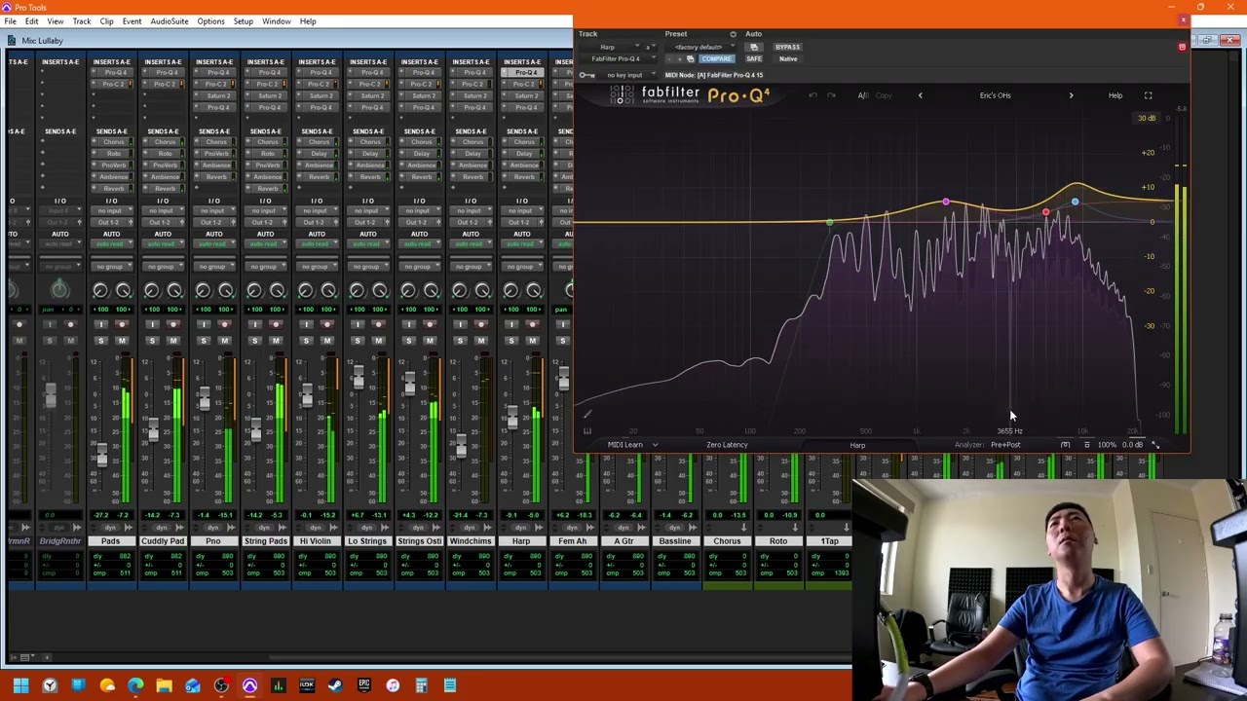Undo the last Pro-Q 4 change
This screenshot has width=1247, height=701.
tap(812, 95)
